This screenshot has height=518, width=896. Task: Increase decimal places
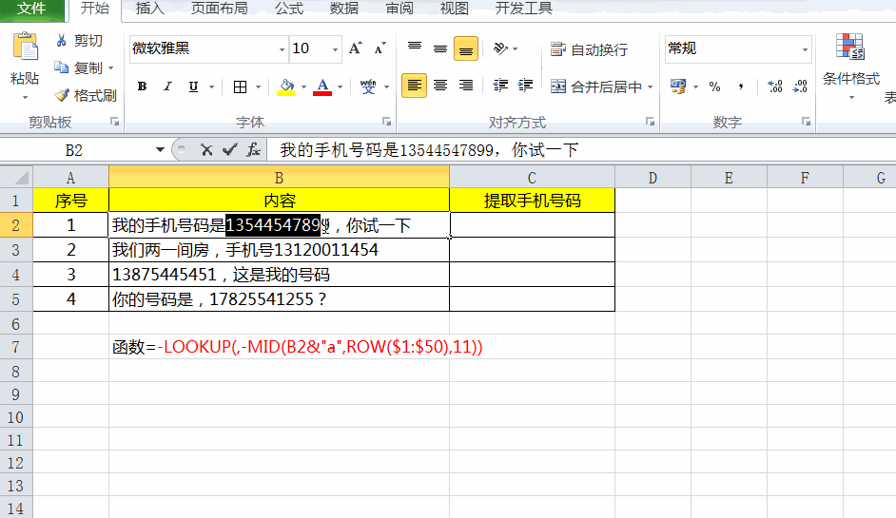click(775, 86)
